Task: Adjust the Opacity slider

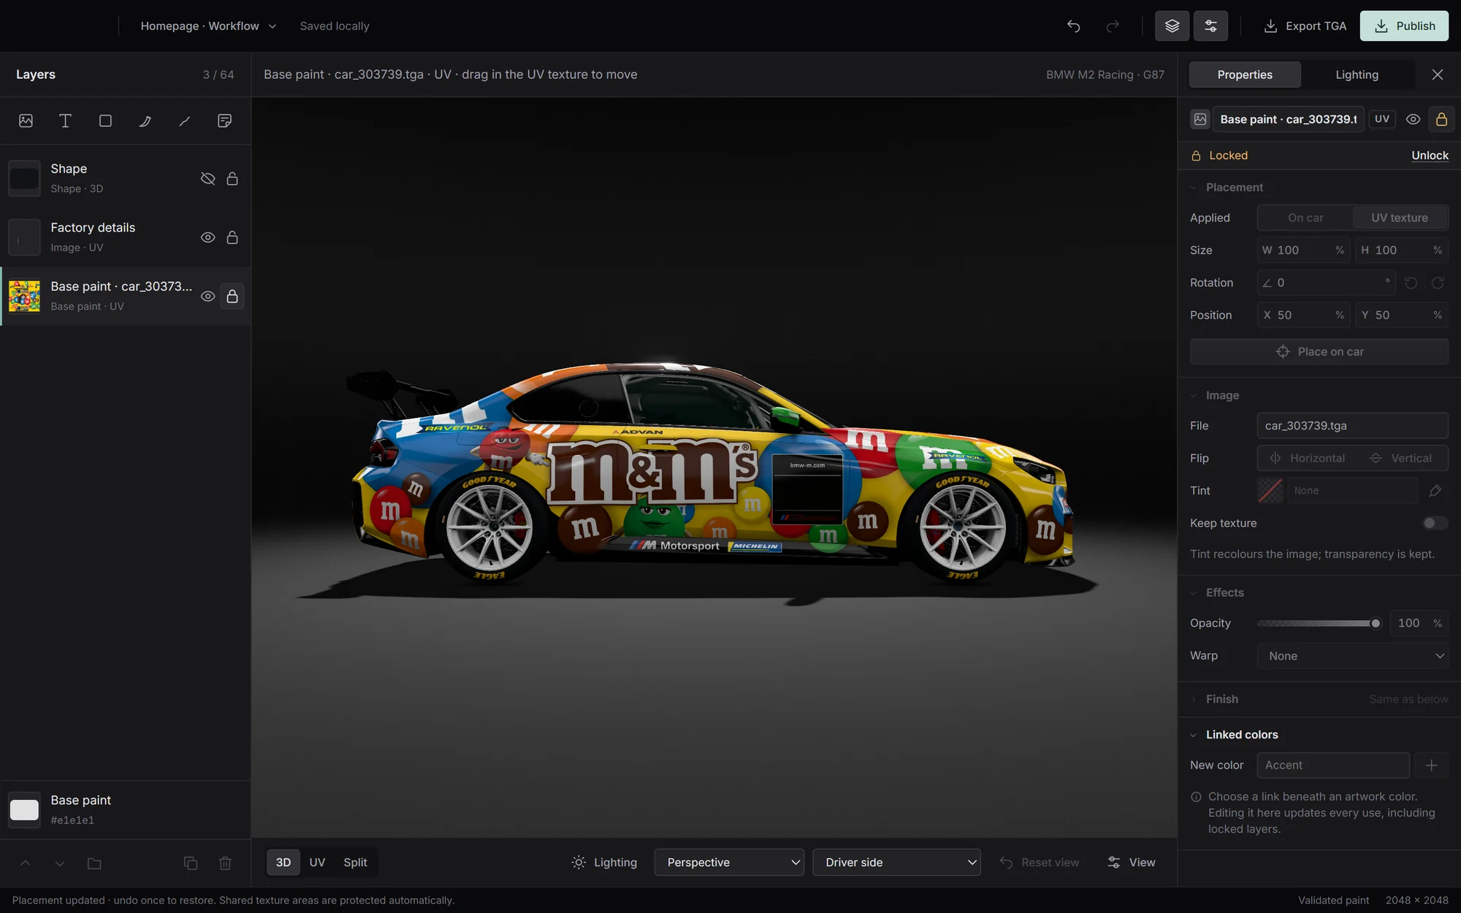Action: click(x=1319, y=623)
